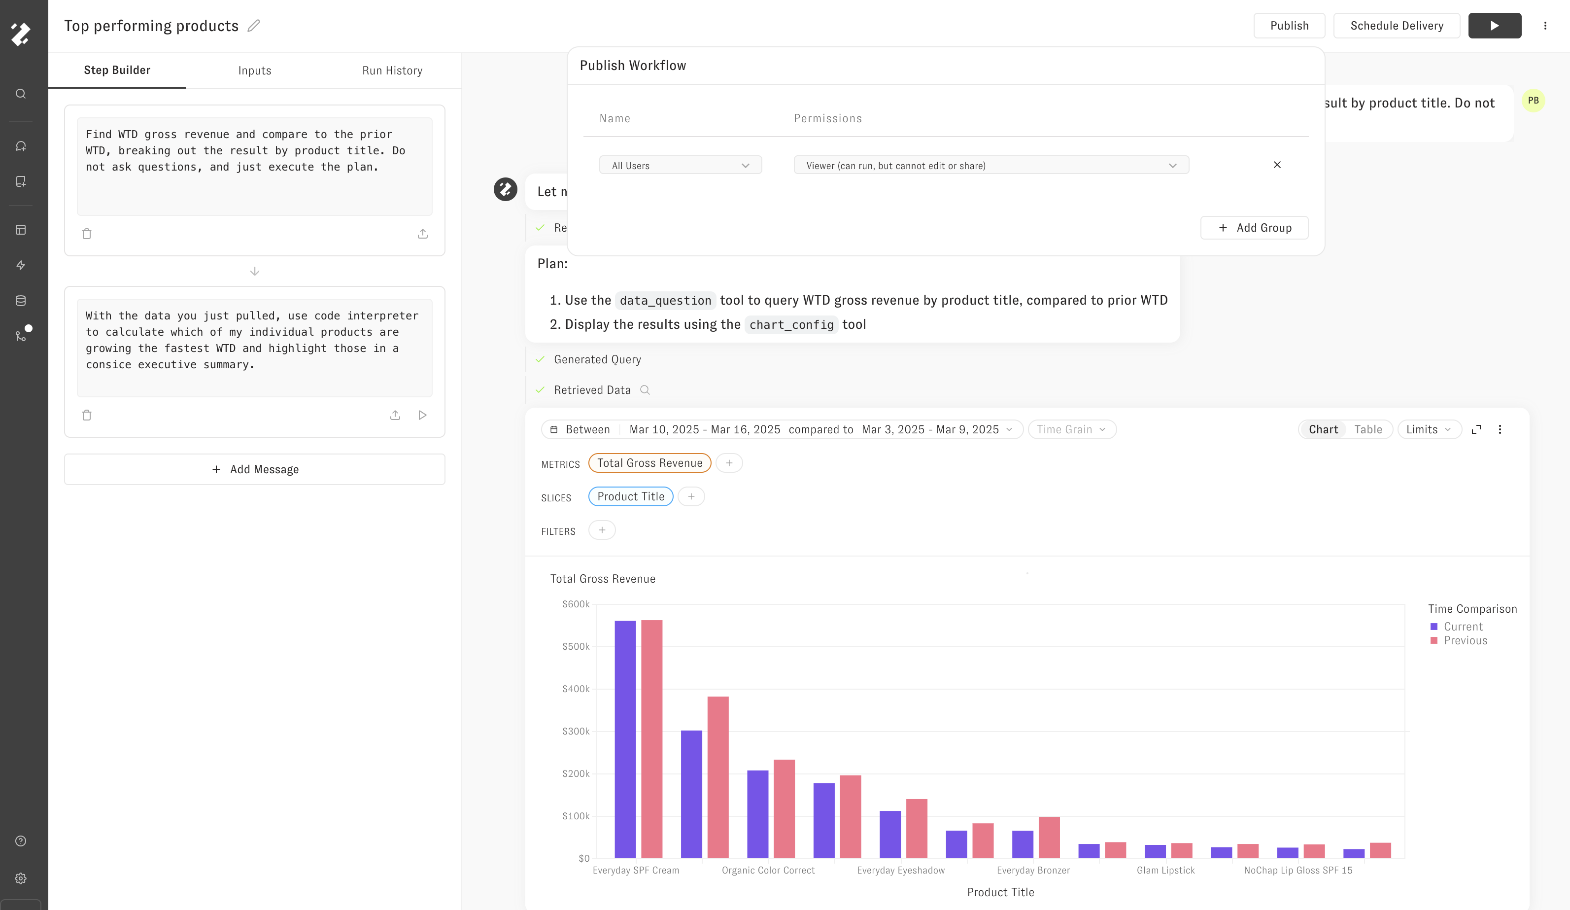
Task: Toggle the Current series in legend
Action: click(x=1456, y=627)
